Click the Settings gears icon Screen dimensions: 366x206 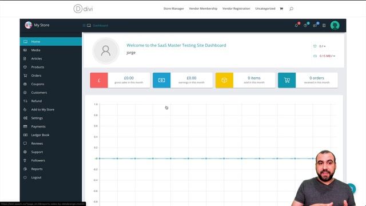tap(25, 118)
